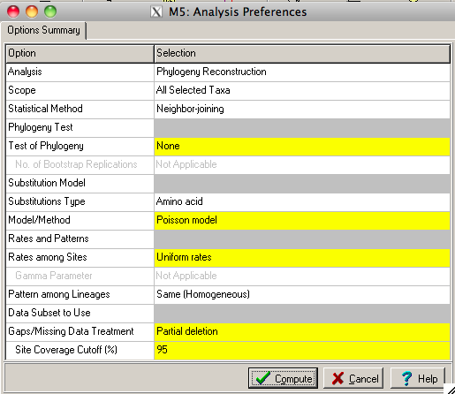Click the X11 icon in title bar
Screen dimensions: 455x394
[x=156, y=12]
